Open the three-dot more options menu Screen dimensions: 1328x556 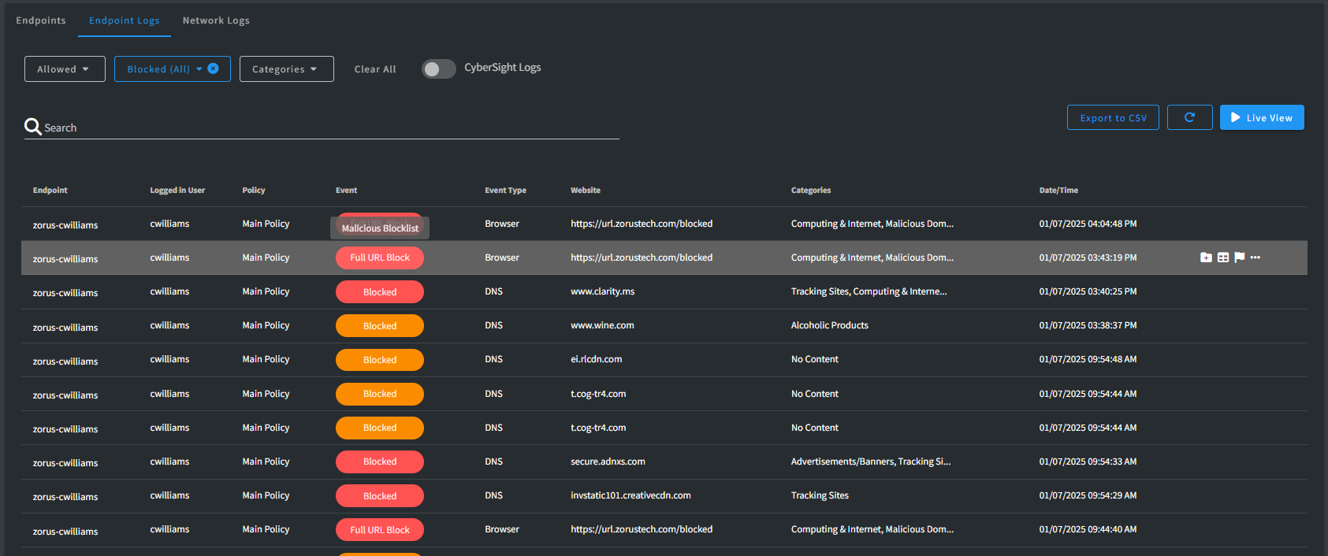1255,258
